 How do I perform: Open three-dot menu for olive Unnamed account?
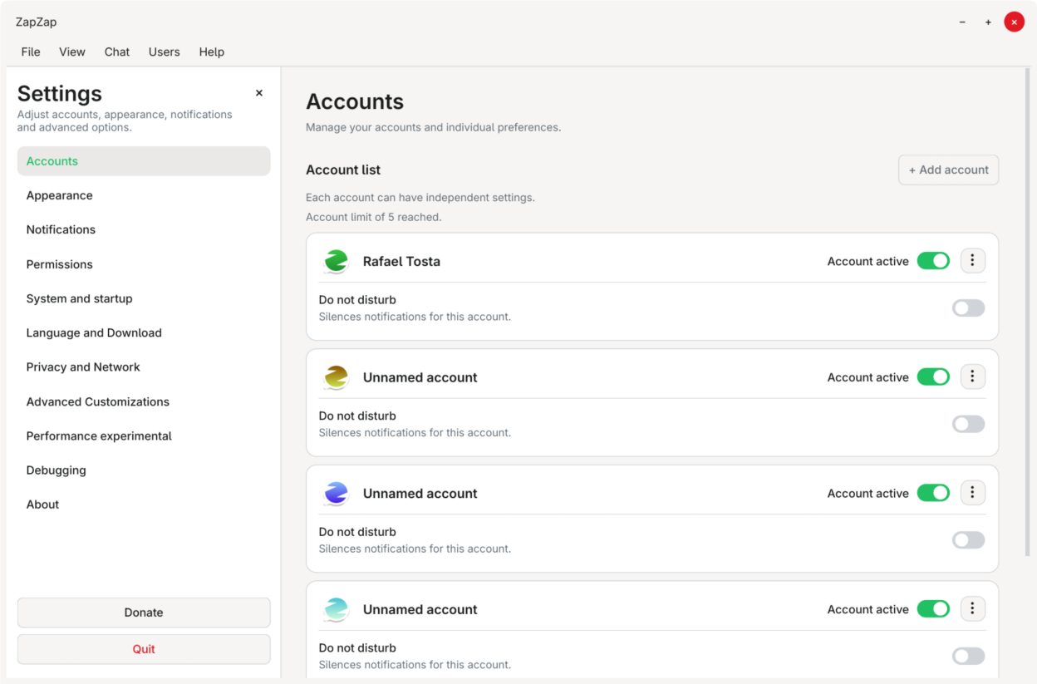[x=972, y=376]
